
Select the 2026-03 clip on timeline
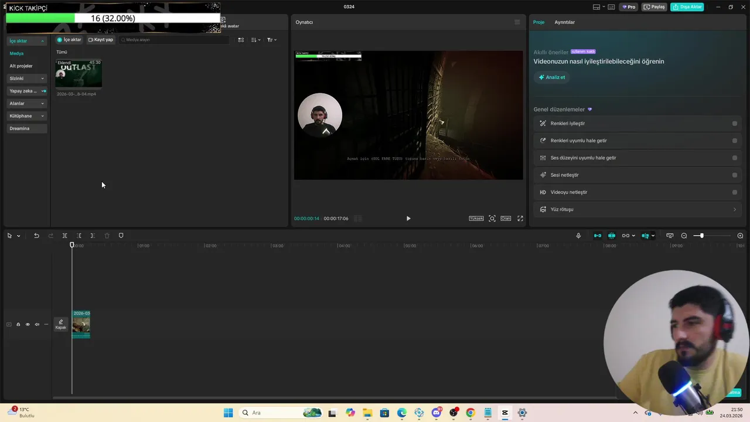pos(81,324)
